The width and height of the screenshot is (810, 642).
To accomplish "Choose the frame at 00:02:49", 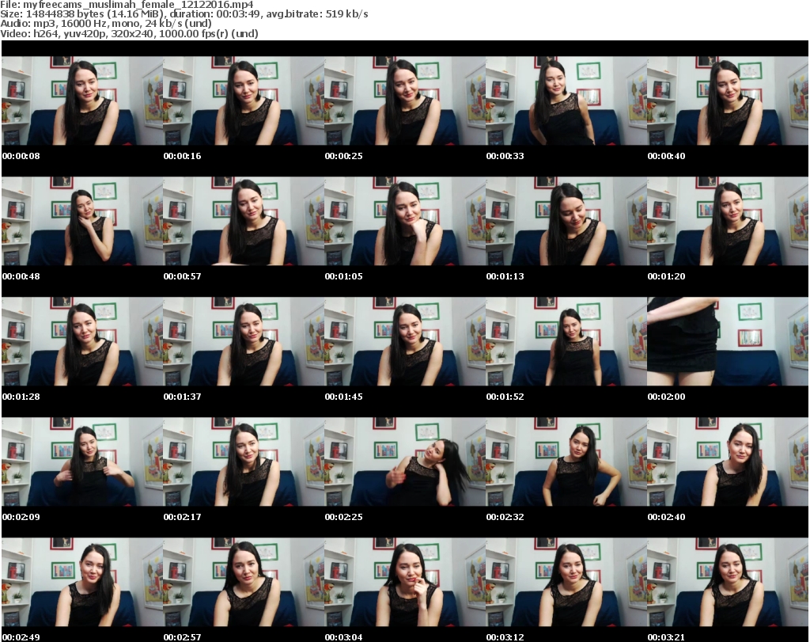I will [82, 582].
